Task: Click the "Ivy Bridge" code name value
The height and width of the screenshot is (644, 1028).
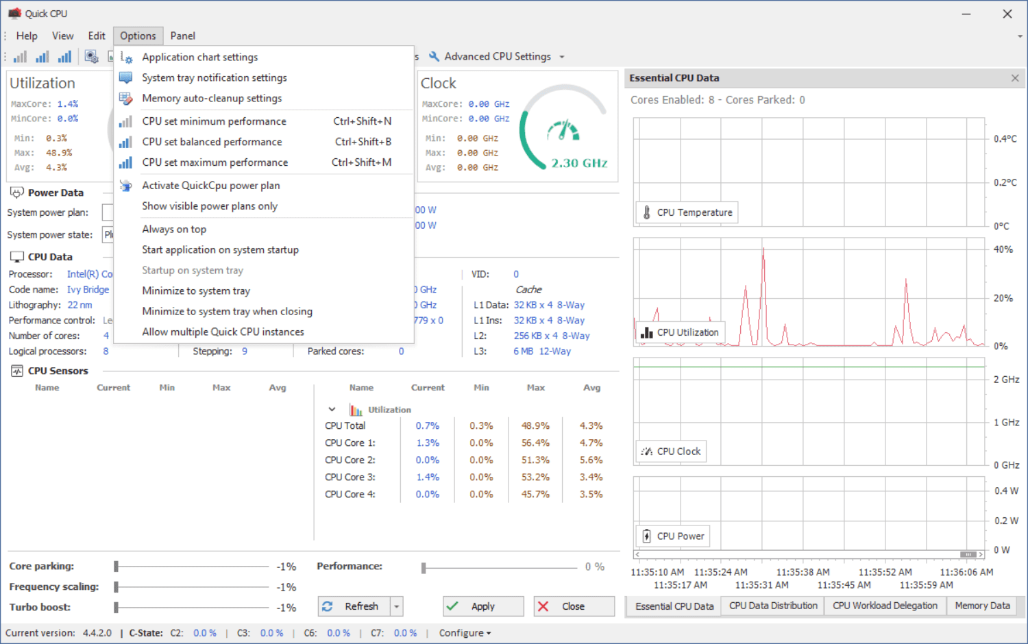Action: 88,290
